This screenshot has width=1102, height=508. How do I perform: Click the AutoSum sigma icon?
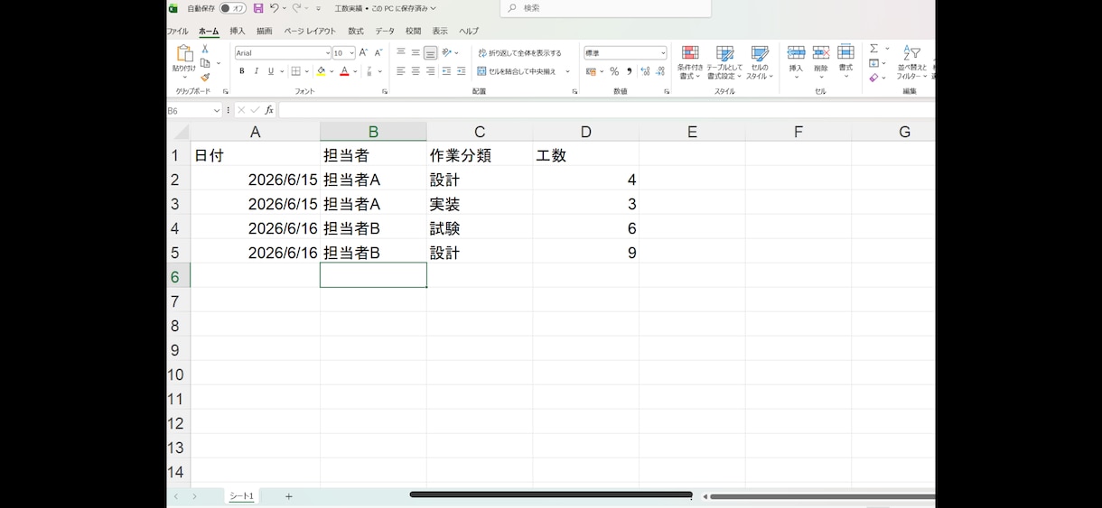[x=873, y=48]
